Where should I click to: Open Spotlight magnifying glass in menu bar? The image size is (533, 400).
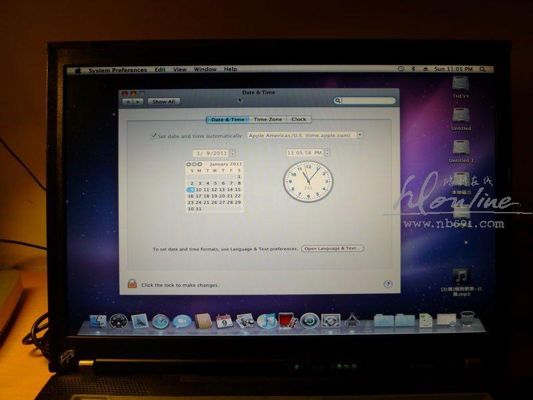(482, 69)
